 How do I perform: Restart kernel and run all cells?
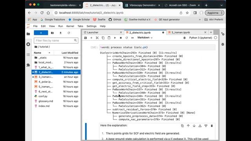point(133,38)
